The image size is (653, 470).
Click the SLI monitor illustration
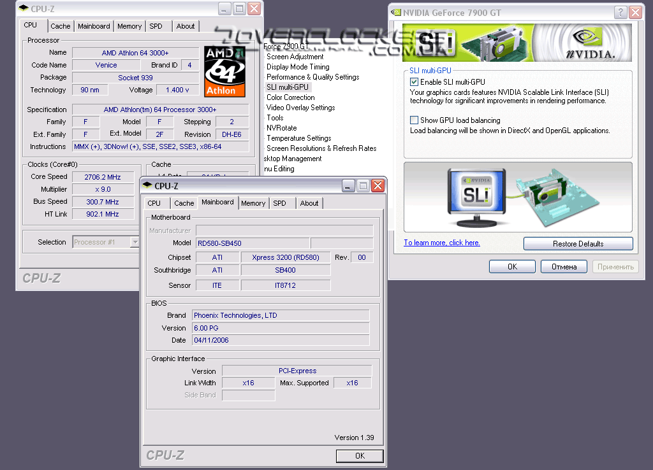[477, 197]
